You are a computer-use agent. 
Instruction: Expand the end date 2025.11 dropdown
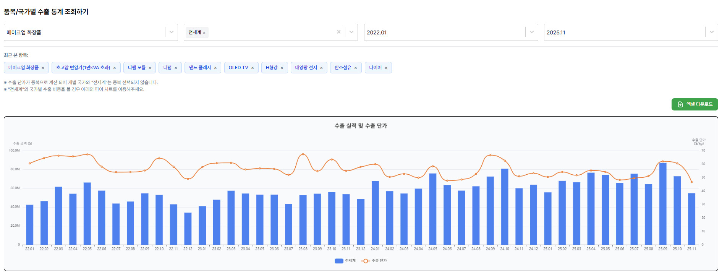711,32
